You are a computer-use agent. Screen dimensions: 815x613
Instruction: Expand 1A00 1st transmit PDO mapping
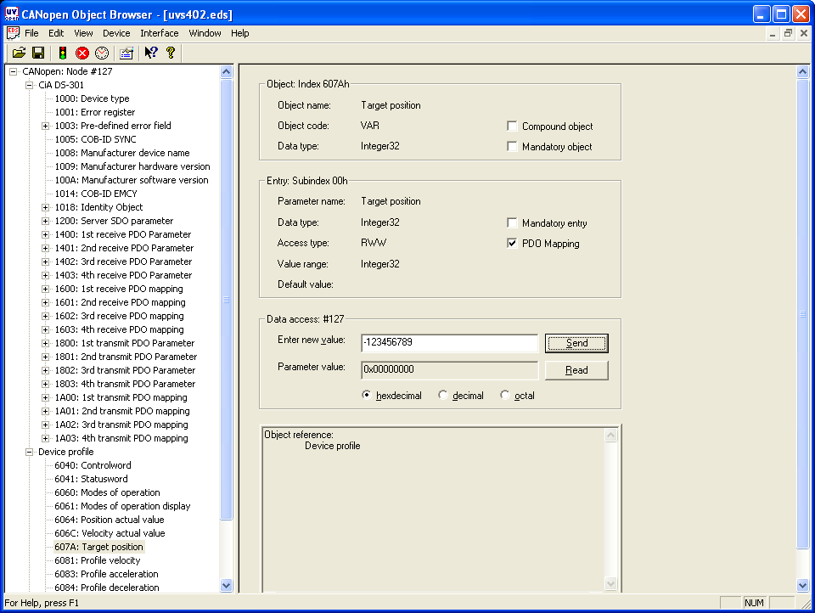(45, 397)
